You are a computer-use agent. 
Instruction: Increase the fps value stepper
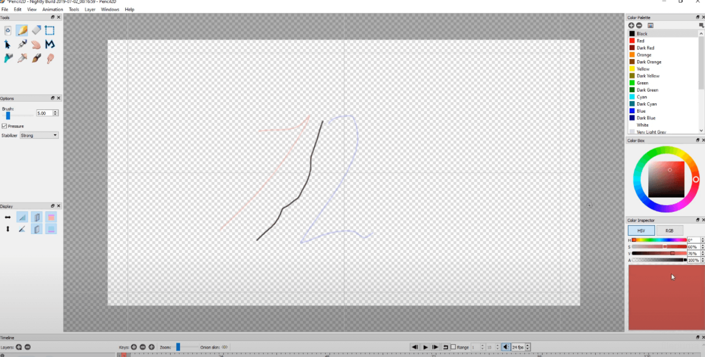tap(527, 345)
